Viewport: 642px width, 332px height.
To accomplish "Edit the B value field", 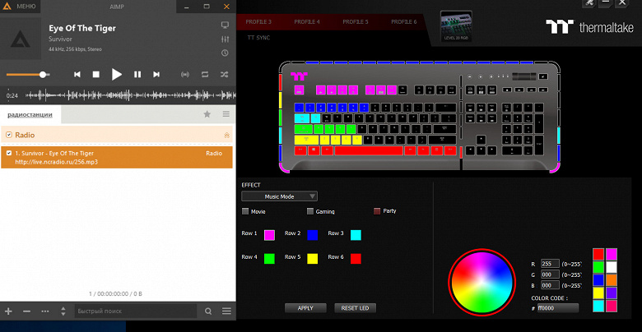I will pyautogui.click(x=550, y=285).
